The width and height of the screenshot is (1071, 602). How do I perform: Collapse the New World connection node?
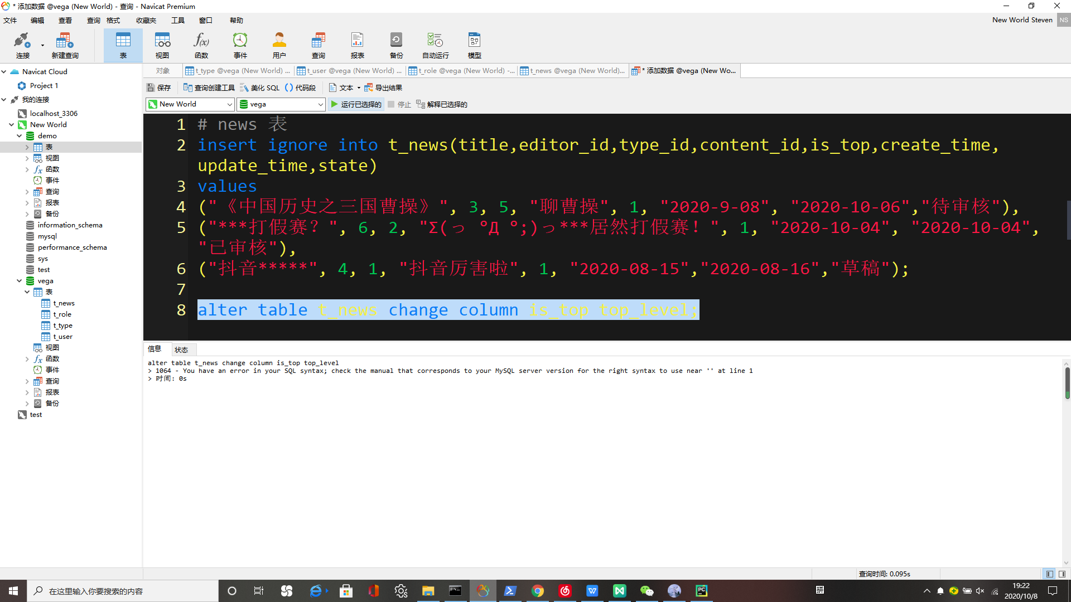tap(11, 124)
